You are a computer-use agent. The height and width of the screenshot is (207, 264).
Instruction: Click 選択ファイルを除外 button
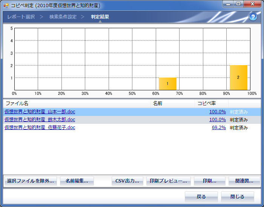coord(31,181)
